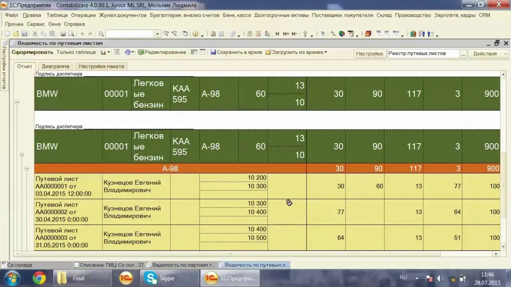Screen dimensions: 511x287
Task: Click the M- memory subtract button
Action: tap(294, 34)
